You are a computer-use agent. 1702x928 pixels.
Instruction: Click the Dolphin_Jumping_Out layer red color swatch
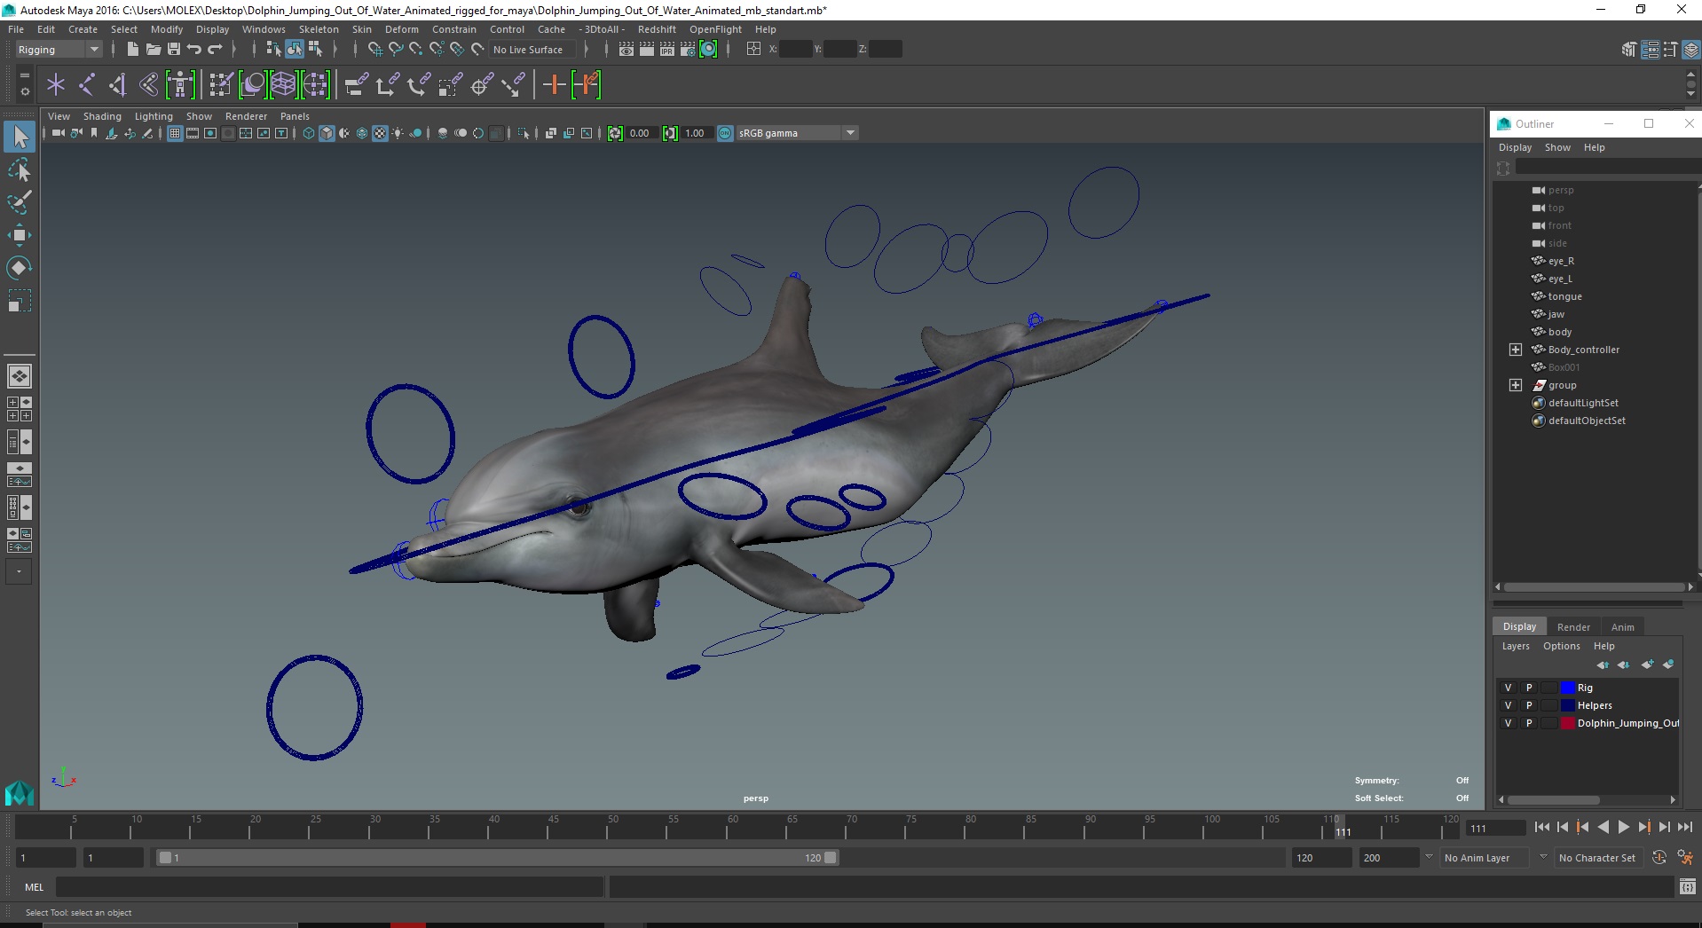1567,723
